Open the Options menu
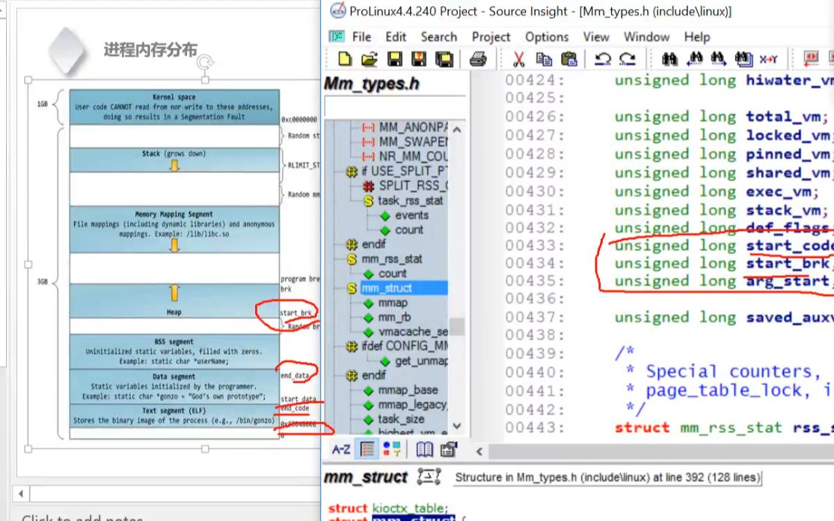This screenshot has height=521, width=834. (547, 37)
